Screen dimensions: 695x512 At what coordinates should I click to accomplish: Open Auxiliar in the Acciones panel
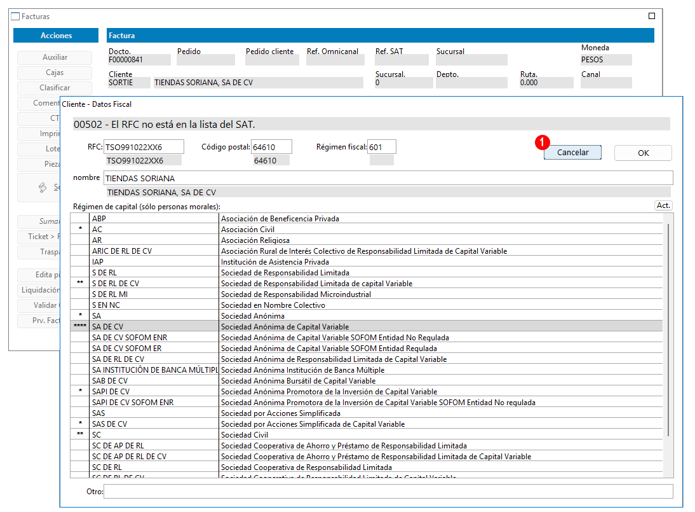point(55,57)
